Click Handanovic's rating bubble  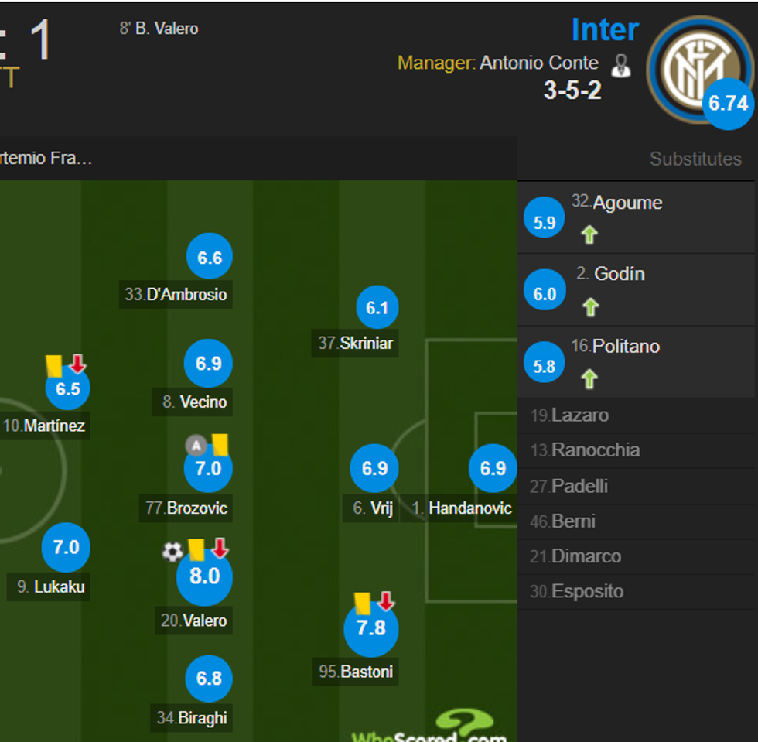coord(493,468)
